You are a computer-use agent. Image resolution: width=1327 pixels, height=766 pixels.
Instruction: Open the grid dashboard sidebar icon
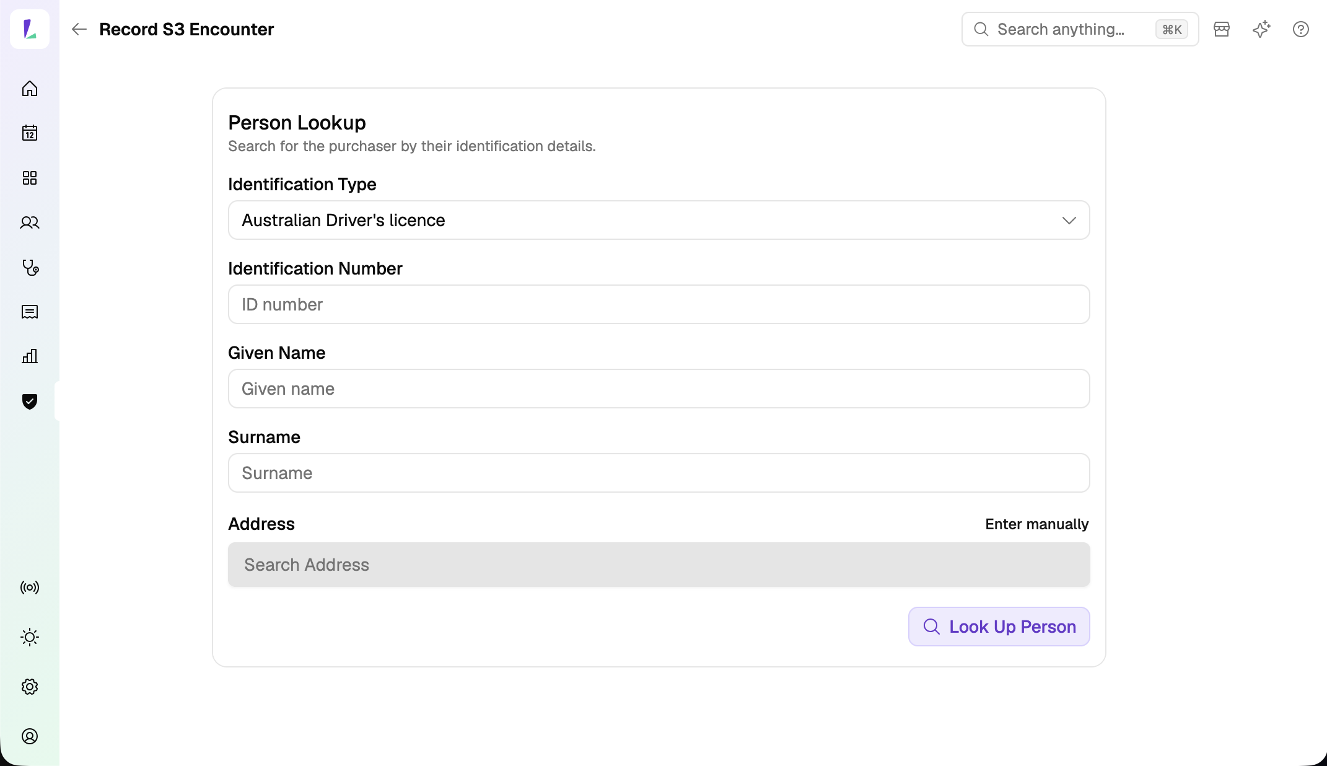pyautogui.click(x=30, y=178)
